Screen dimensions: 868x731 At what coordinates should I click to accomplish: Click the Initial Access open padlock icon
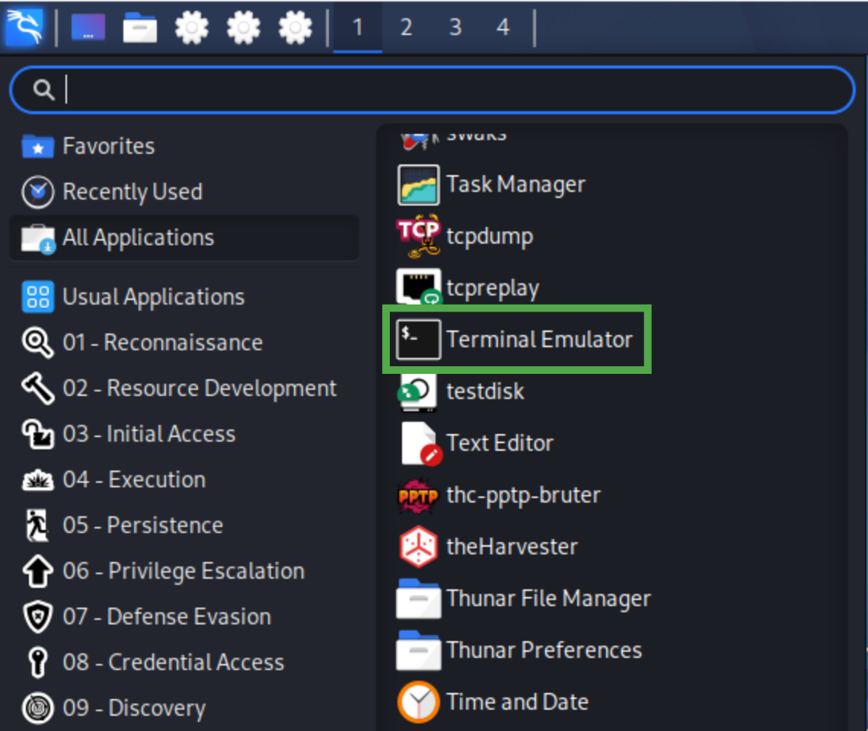(37, 434)
